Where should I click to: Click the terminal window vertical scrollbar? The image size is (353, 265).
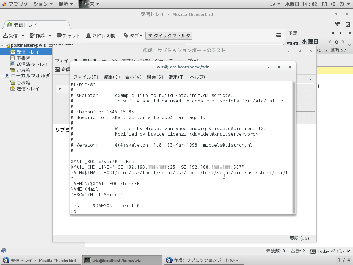(x=294, y=148)
